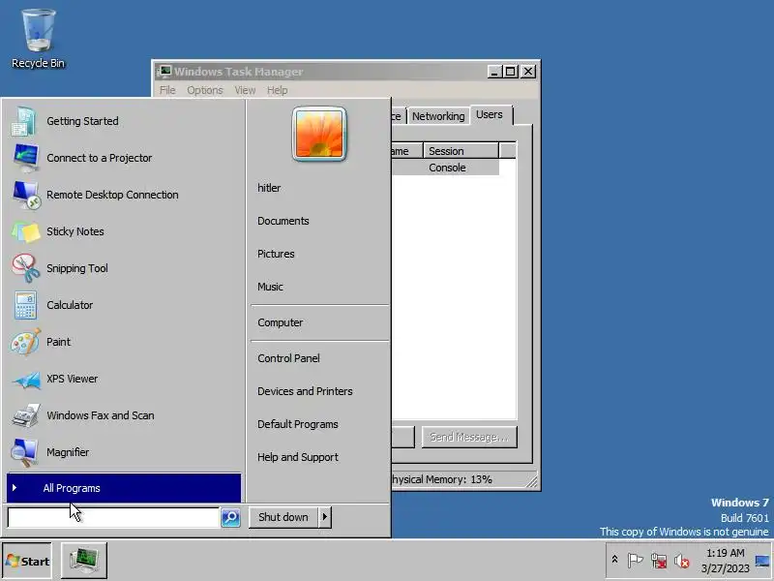Screen dimensions: 774x581
Task: Click the Start menu search box
Action: pos(113,517)
